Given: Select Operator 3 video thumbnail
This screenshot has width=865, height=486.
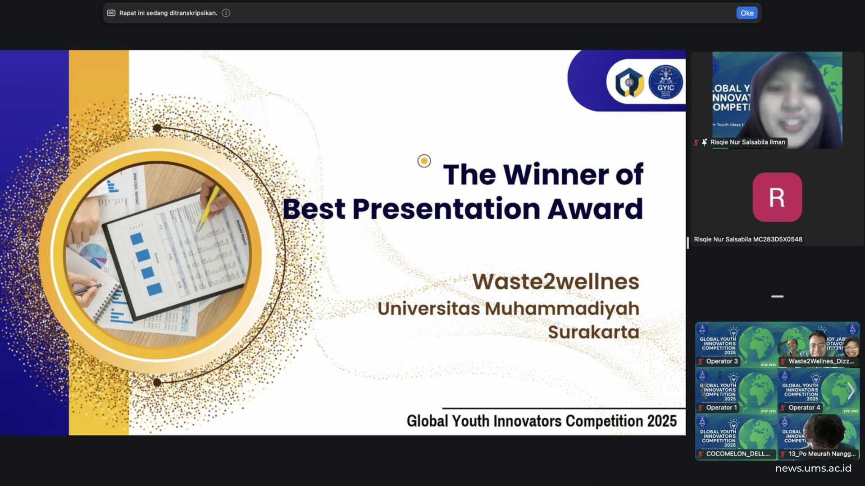Looking at the screenshot, I should (736, 345).
